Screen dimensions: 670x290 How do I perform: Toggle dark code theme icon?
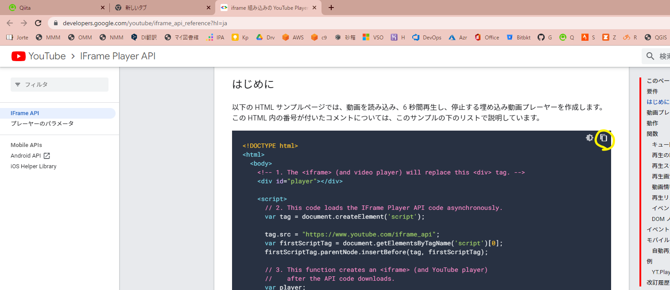pyautogui.click(x=589, y=138)
